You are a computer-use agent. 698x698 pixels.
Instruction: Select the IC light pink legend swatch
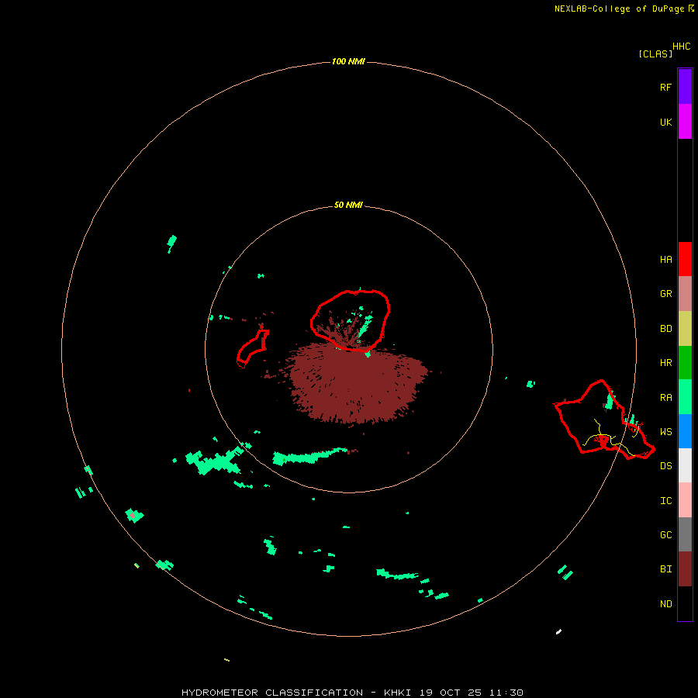coord(685,500)
